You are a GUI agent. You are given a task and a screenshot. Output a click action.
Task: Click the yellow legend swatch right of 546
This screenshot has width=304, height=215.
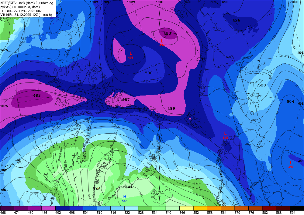click(x=186, y=208)
